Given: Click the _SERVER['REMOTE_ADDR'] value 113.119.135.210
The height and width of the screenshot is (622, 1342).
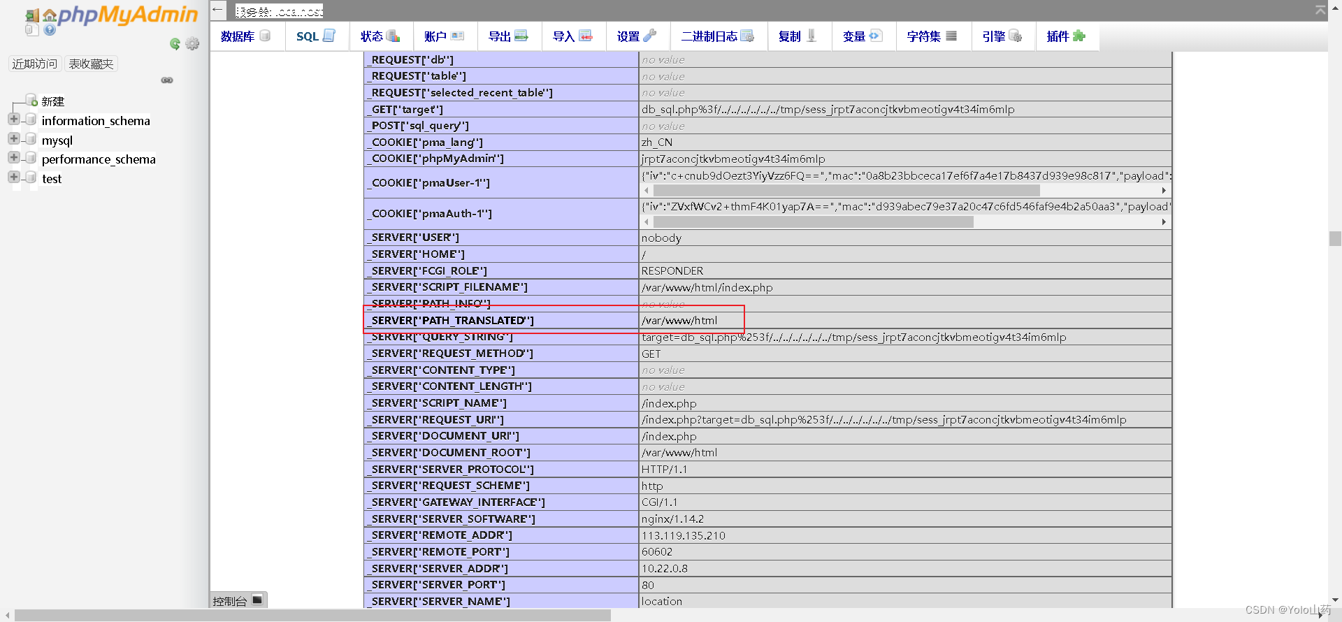Looking at the screenshot, I should pos(684,535).
